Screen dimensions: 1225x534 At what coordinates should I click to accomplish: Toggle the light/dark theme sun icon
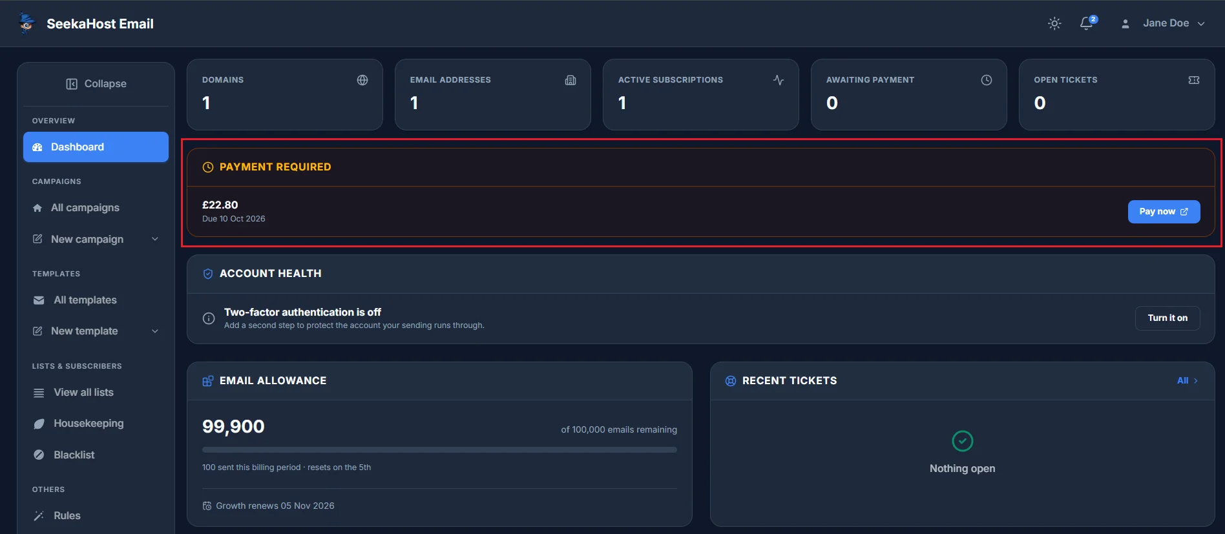[x=1054, y=23]
